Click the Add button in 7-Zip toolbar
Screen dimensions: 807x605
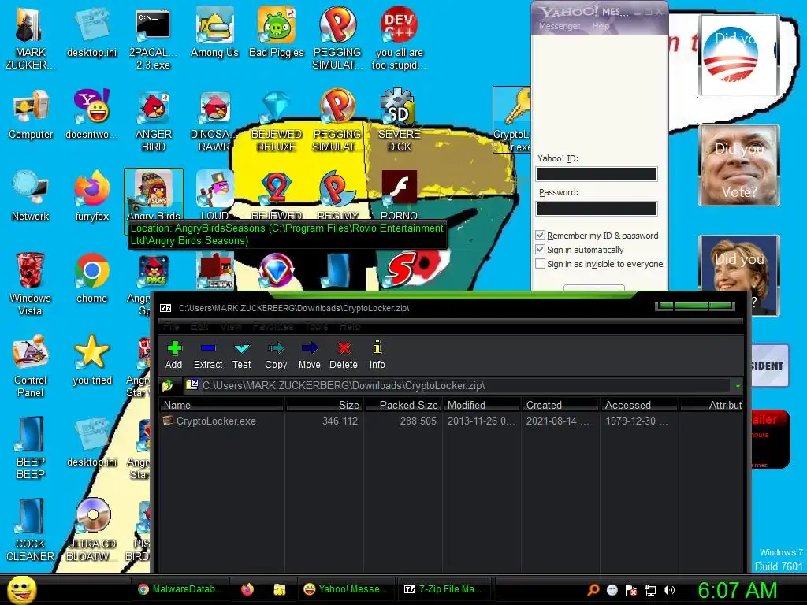point(174,355)
